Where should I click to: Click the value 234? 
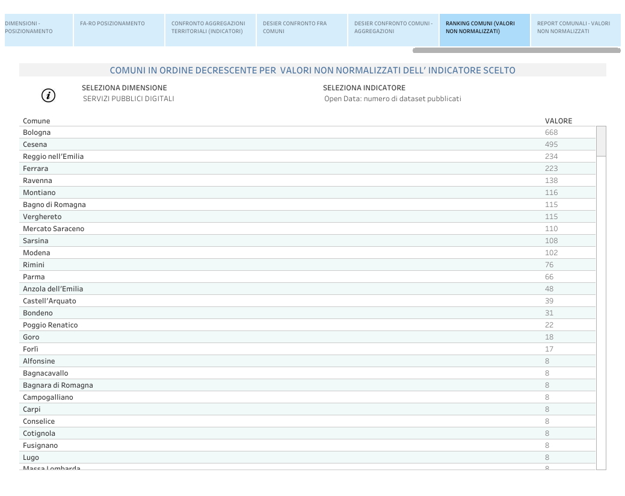click(x=551, y=157)
